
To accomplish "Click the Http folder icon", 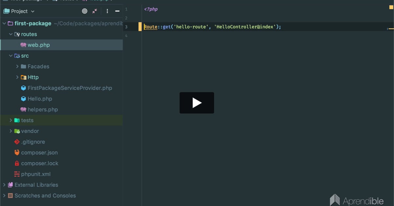I will pyautogui.click(x=23, y=77).
